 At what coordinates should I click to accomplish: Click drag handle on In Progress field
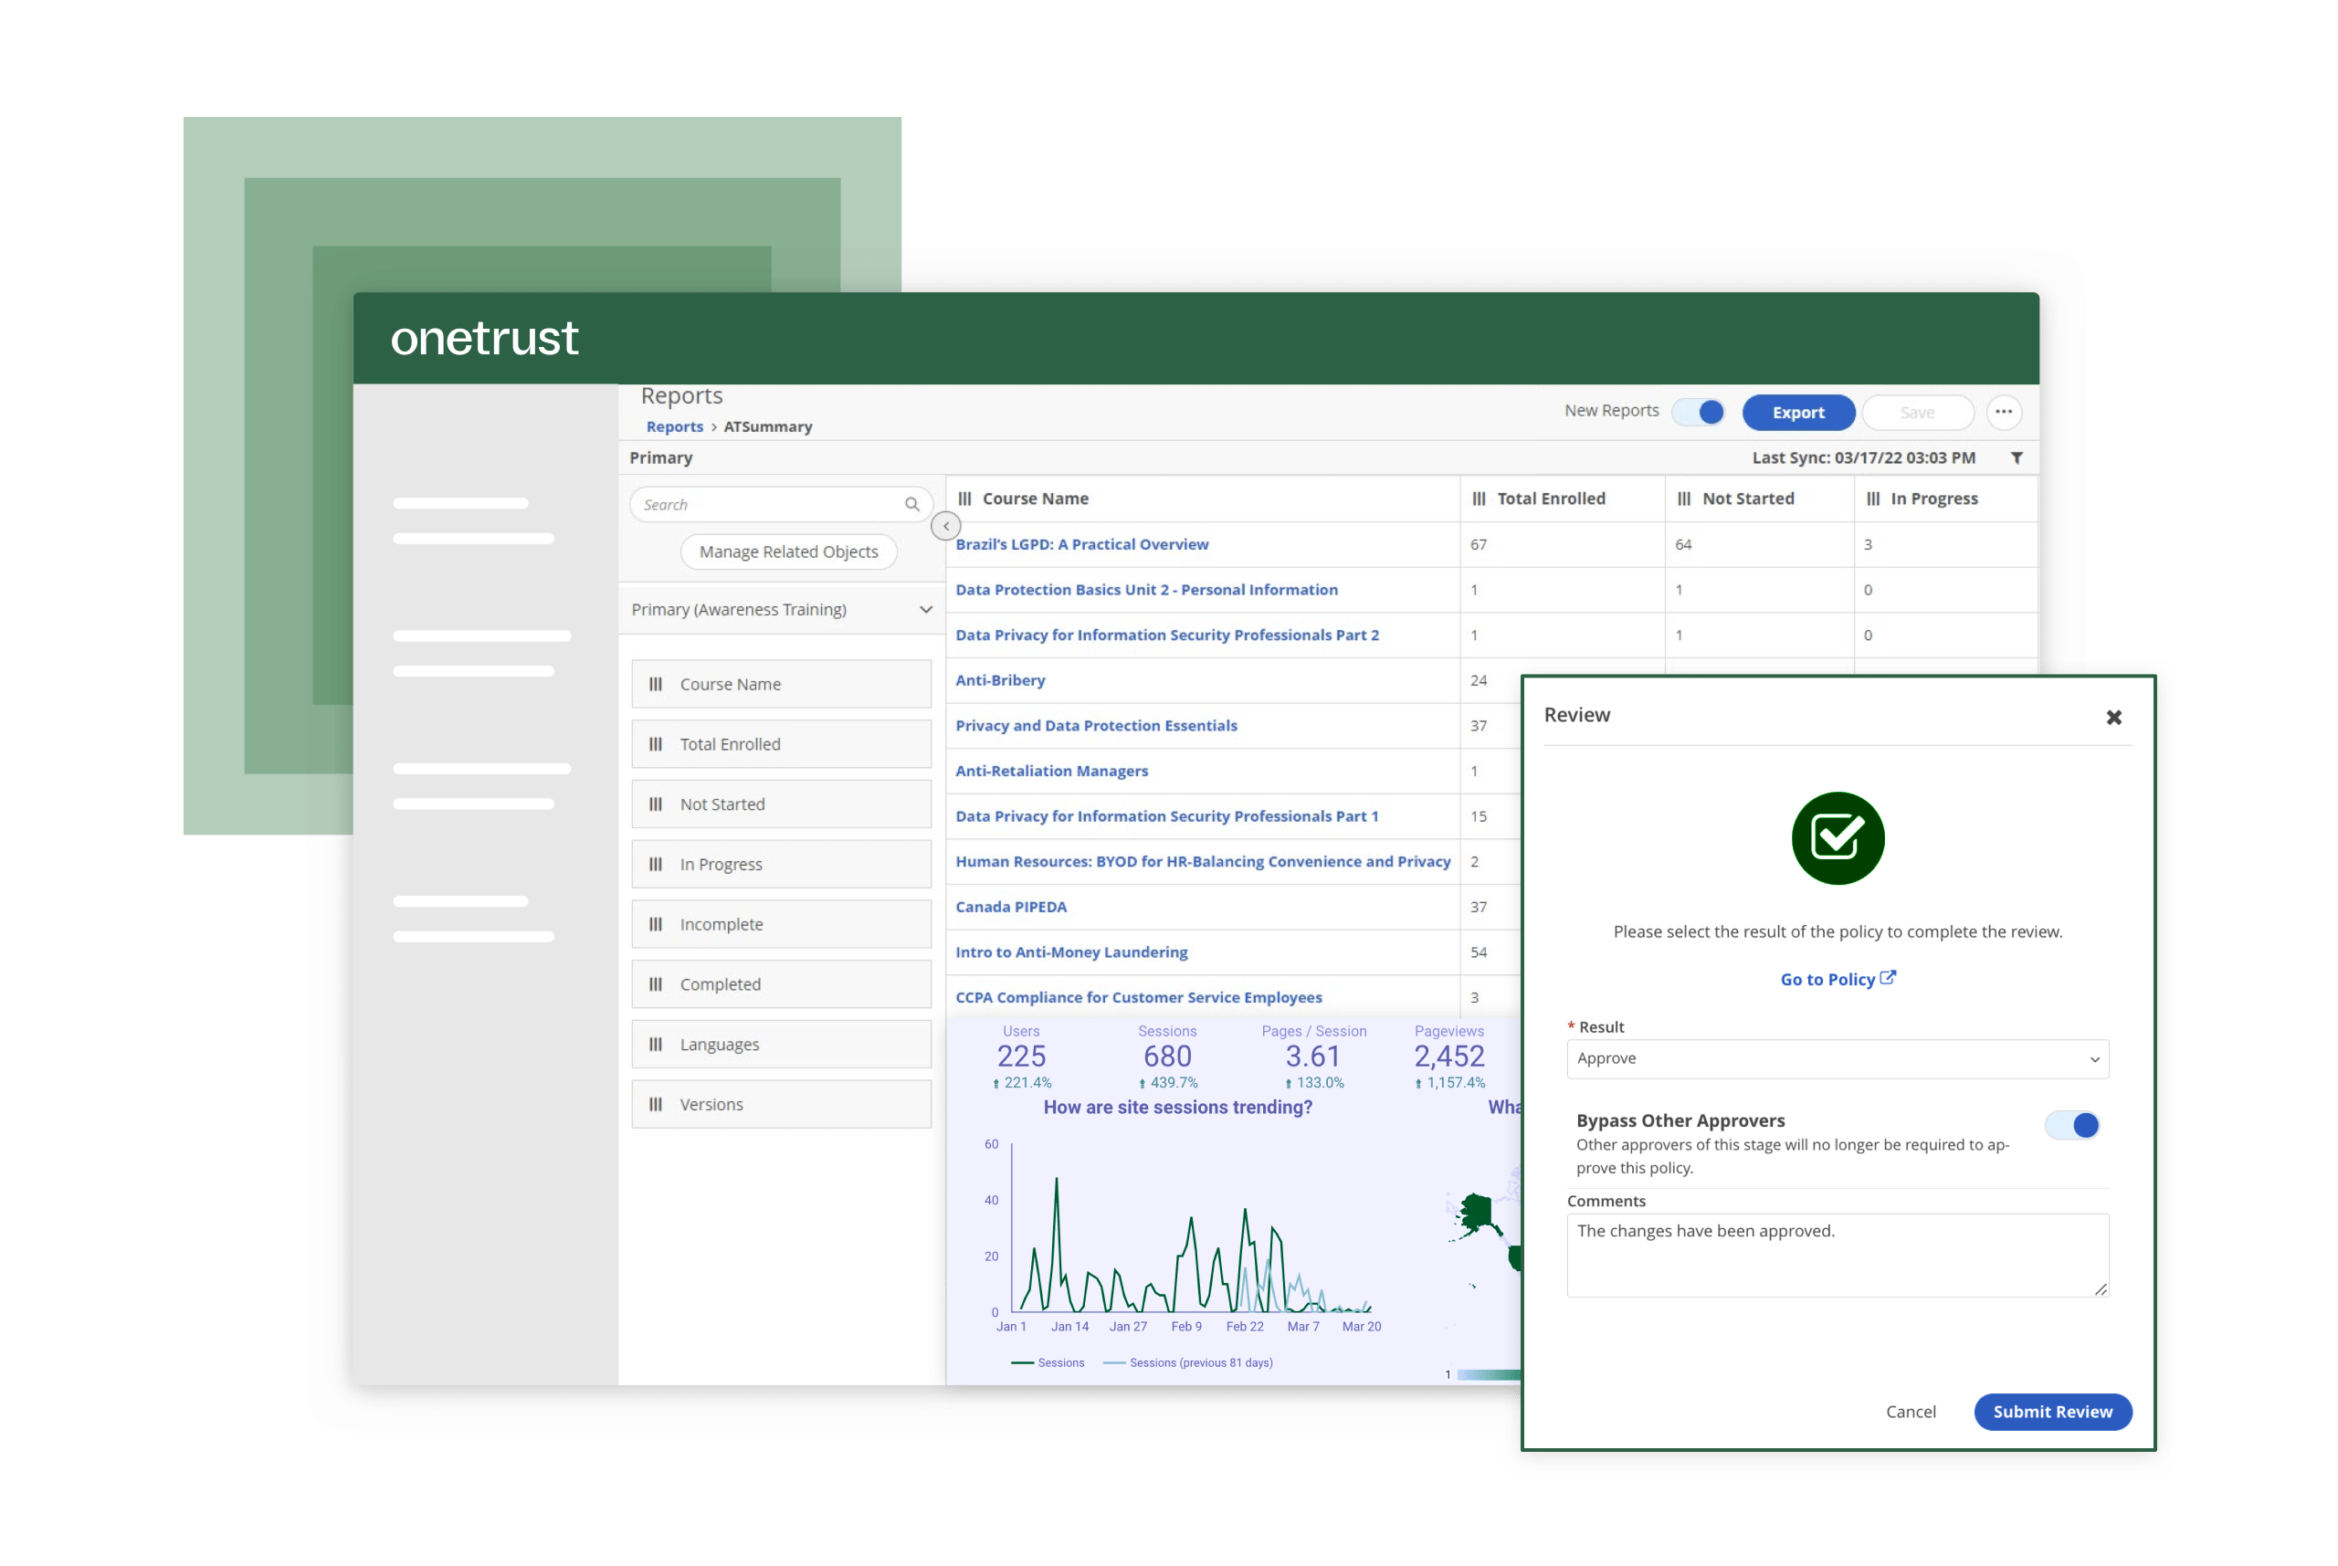[x=655, y=864]
